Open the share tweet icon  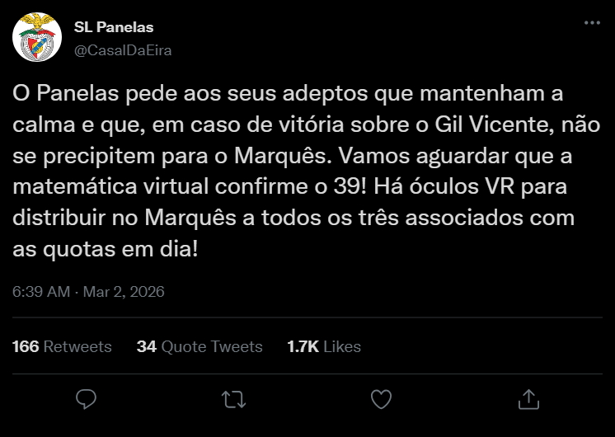[527, 399]
